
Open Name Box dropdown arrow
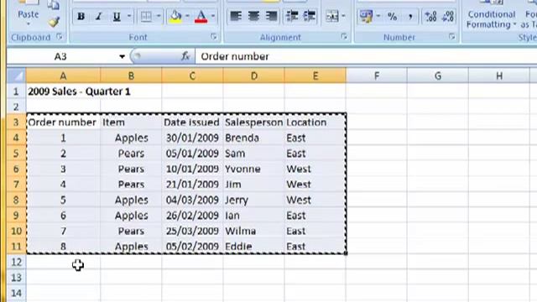click(x=122, y=56)
